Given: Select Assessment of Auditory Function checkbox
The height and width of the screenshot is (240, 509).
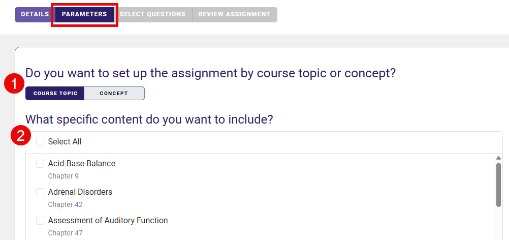Looking at the screenshot, I should click(40, 221).
